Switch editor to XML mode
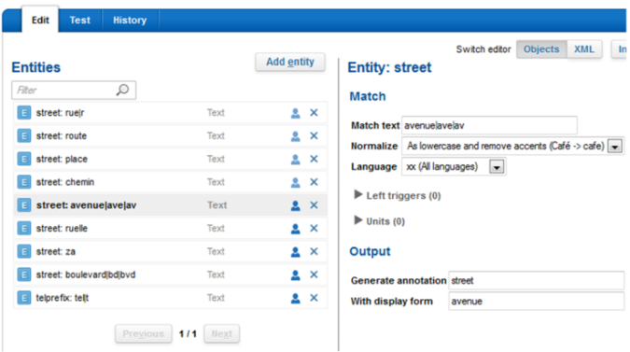 tap(584, 49)
